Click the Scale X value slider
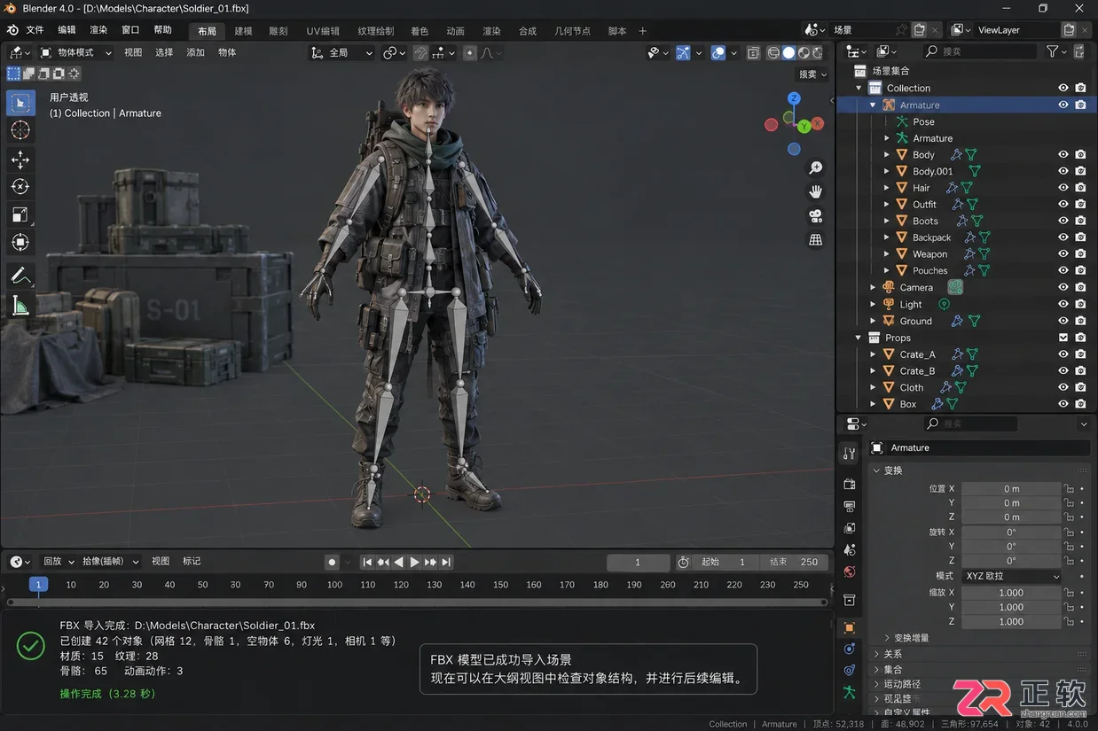The width and height of the screenshot is (1098, 731). [1011, 593]
